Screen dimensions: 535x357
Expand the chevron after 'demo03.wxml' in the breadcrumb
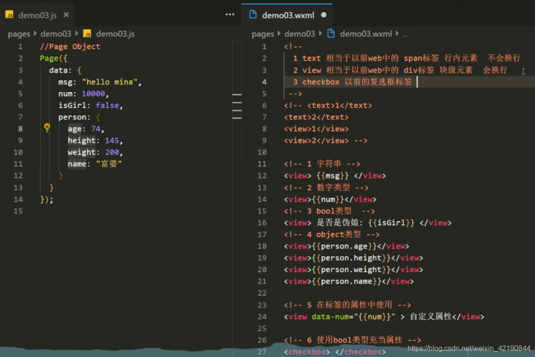click(397, 34)
